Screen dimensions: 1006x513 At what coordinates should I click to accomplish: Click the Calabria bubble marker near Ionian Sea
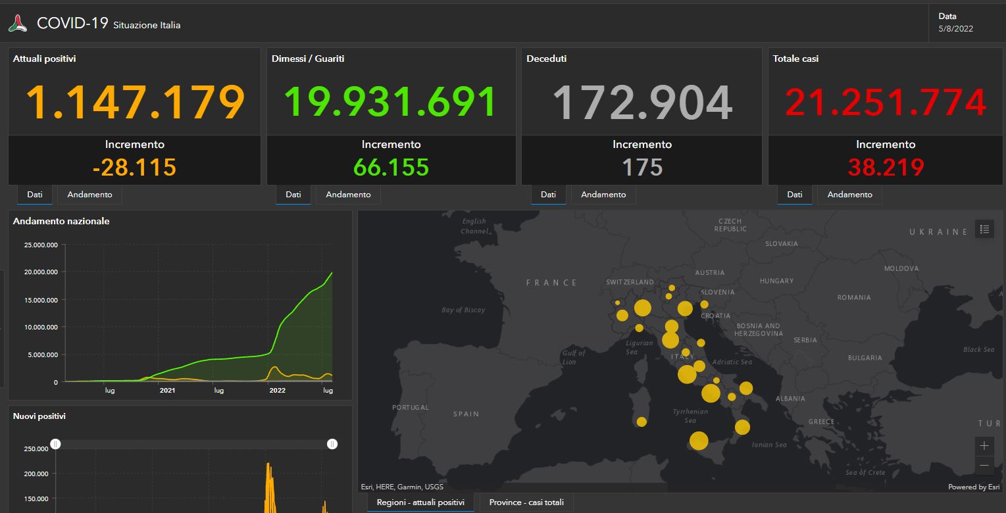click(742, 427)
